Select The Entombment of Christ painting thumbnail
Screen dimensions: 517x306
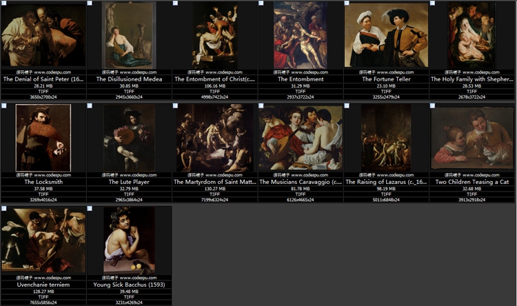click(x=214, y=35)
